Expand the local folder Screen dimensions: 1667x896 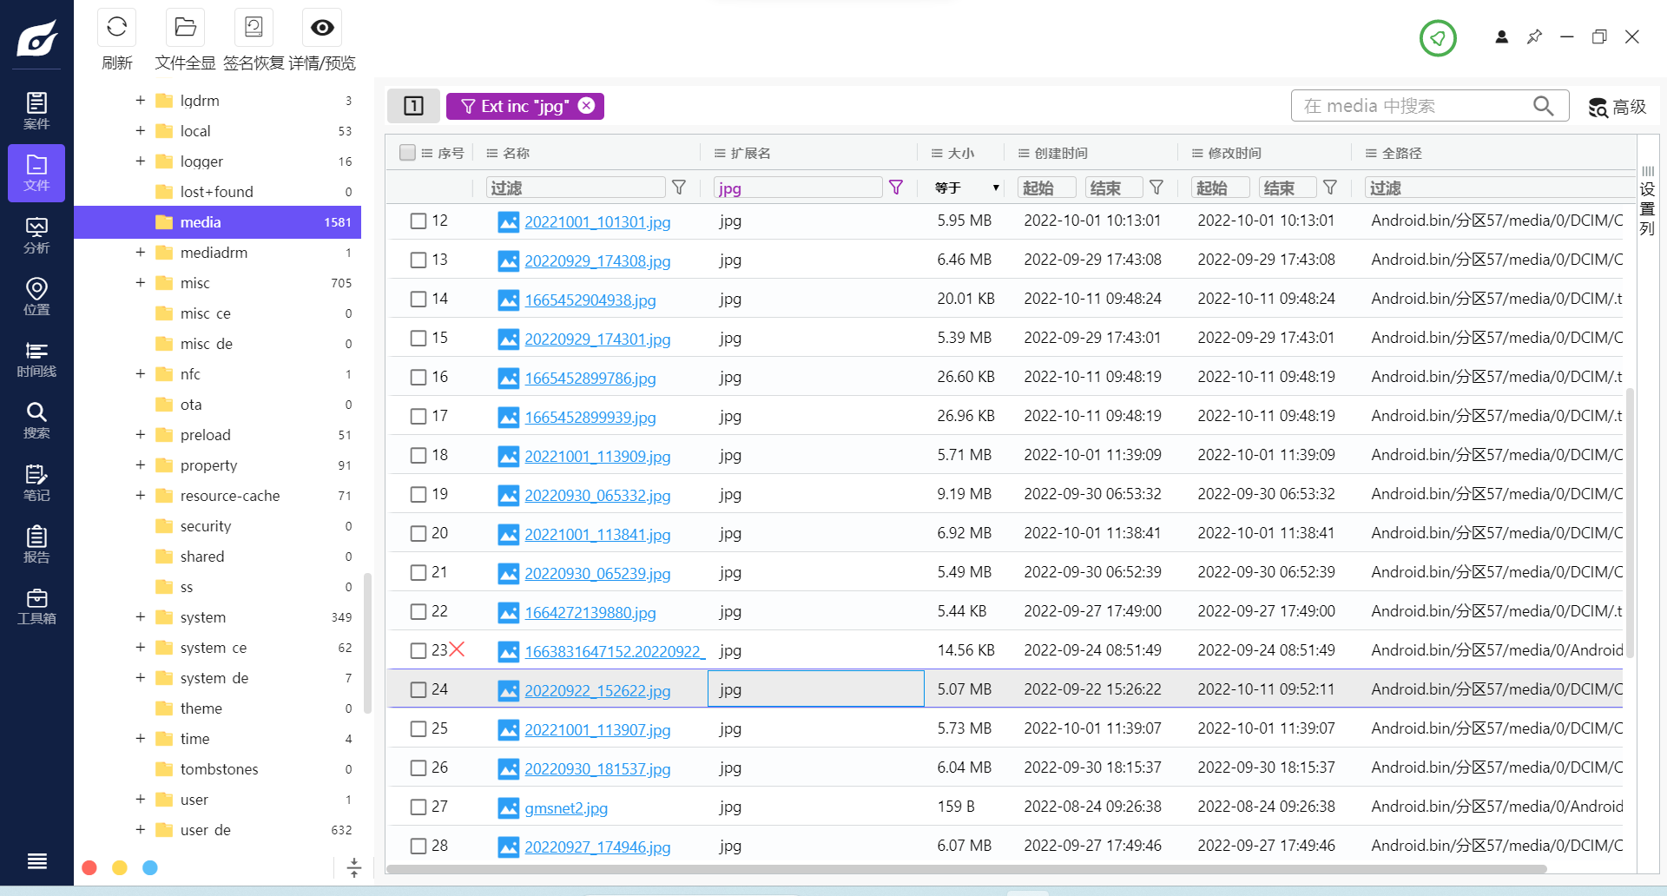pyautogui.click(x=140, y=131)
